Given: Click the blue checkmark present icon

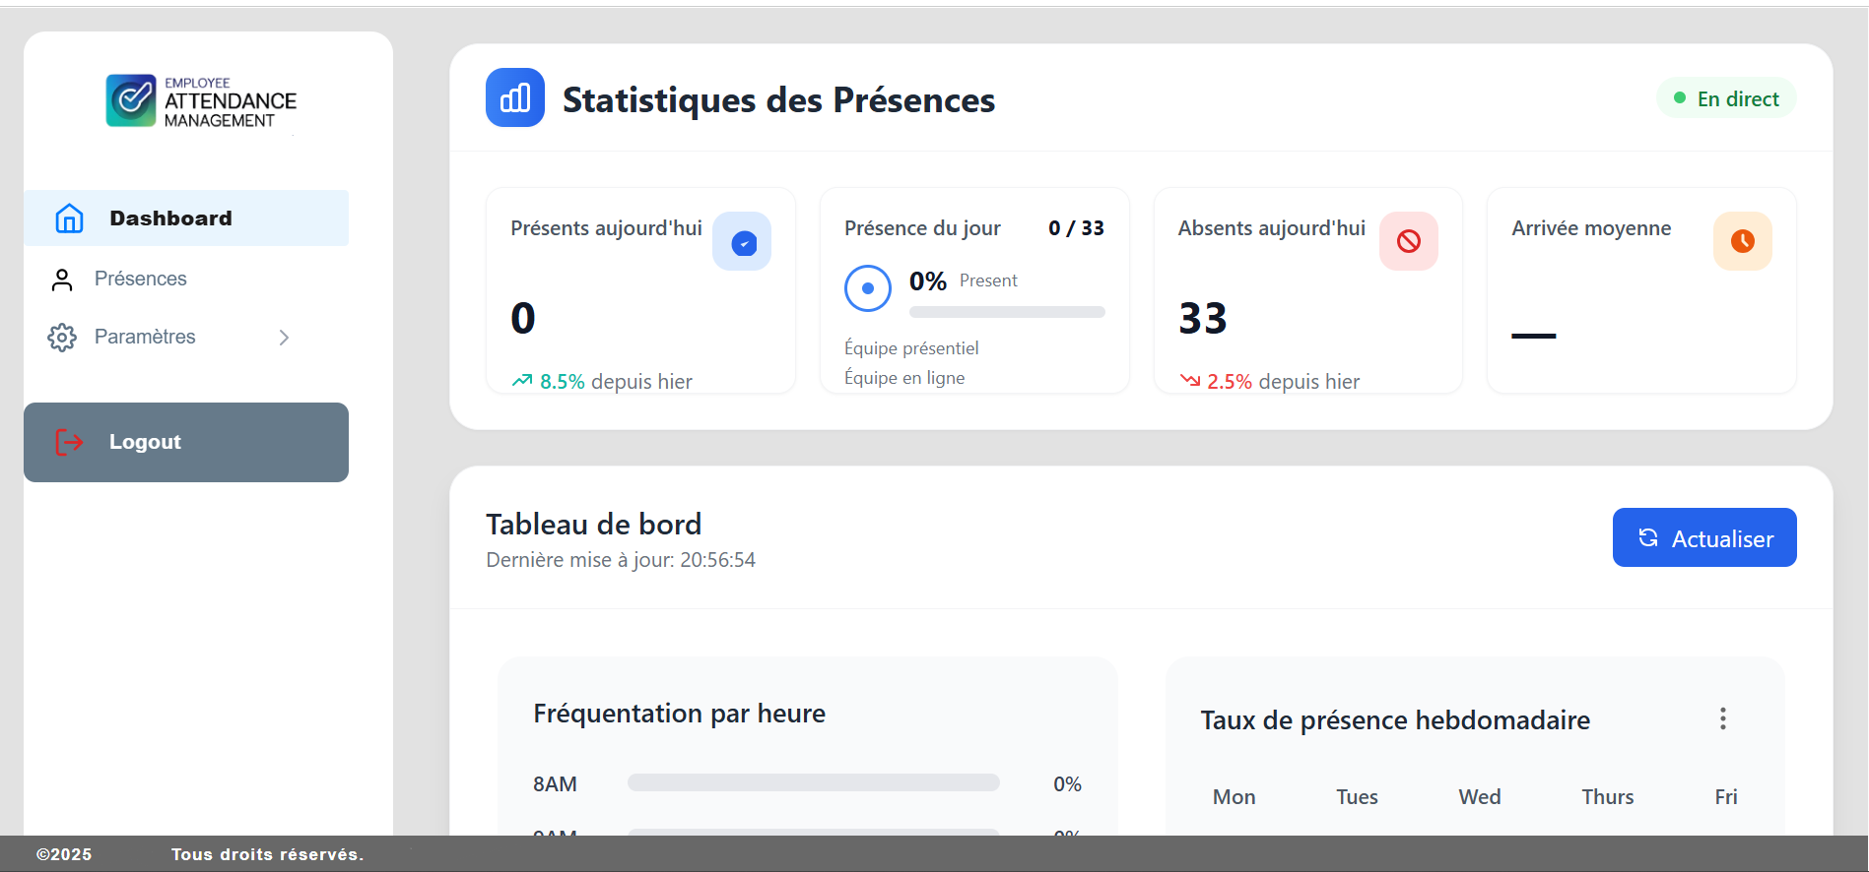Looking at the screenshot, I should click(x=743, y=242).
